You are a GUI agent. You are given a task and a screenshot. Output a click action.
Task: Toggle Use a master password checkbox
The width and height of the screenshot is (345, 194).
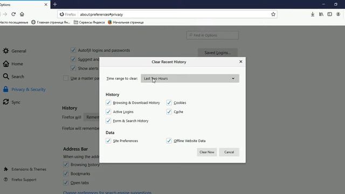tap(66, 78)
